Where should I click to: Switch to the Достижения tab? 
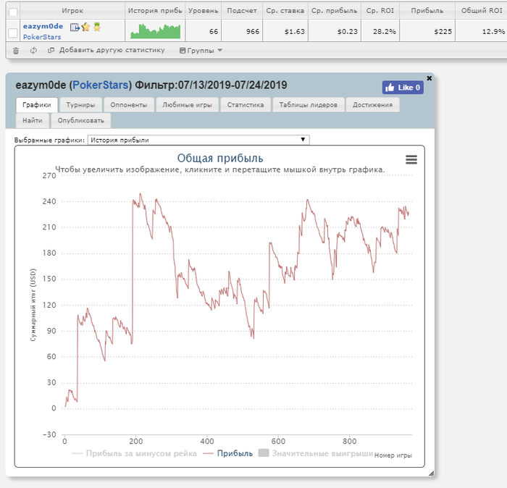click(x=372, y=105)
